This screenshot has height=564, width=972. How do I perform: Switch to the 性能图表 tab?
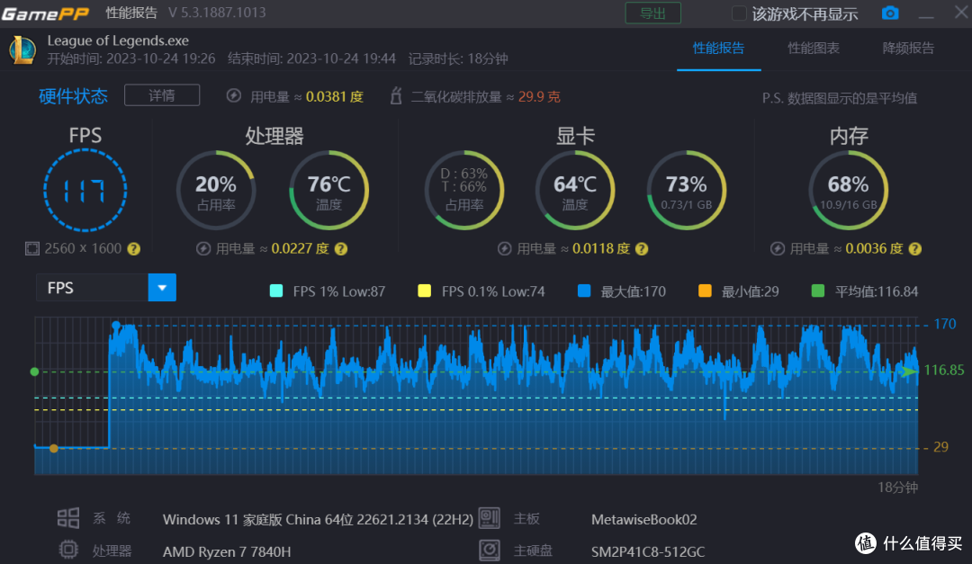pyautogui.click(x=814, y=49)
